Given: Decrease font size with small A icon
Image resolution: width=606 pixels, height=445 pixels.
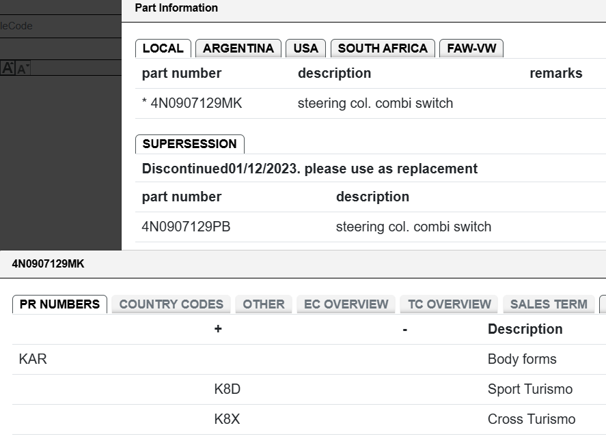Looking at the screenshot, I should click(23, 68).
